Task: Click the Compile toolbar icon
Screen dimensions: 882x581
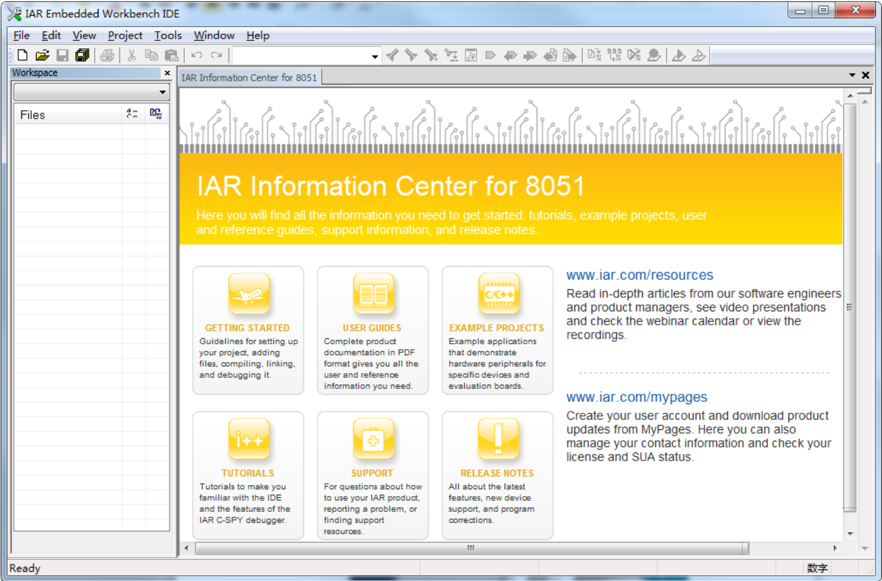Action: tap(594, 56)
